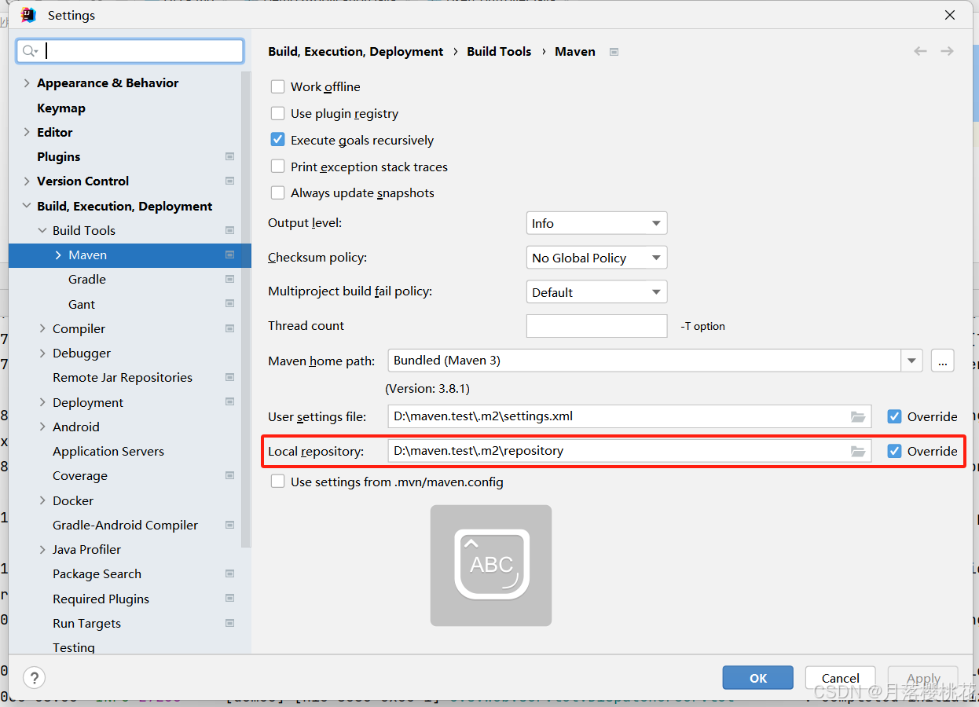Click the Thread count input field

(596, 326)
